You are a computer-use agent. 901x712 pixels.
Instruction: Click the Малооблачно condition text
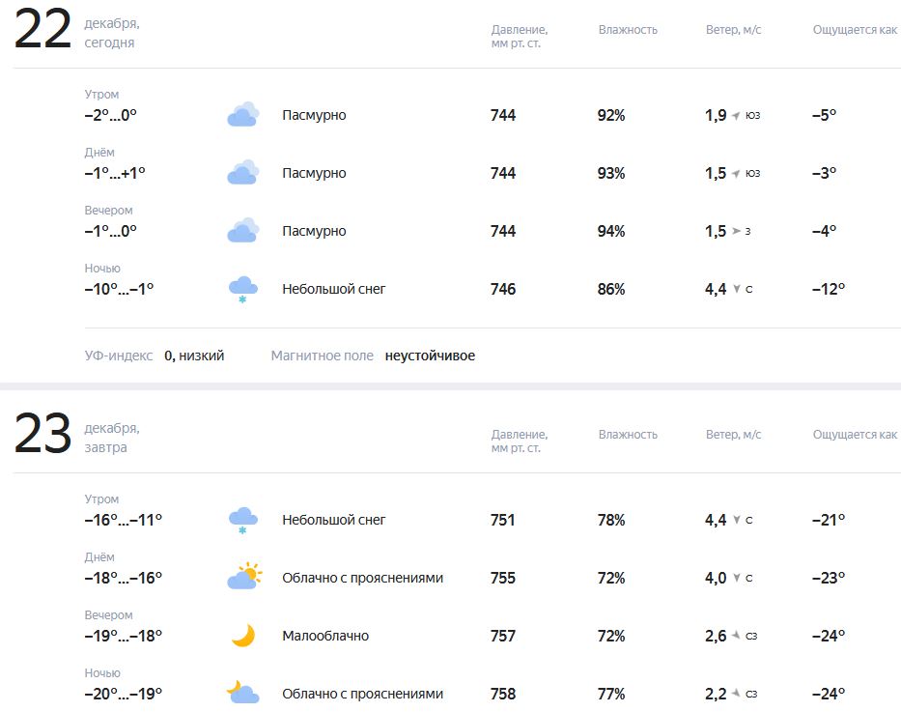coord(325,636)
